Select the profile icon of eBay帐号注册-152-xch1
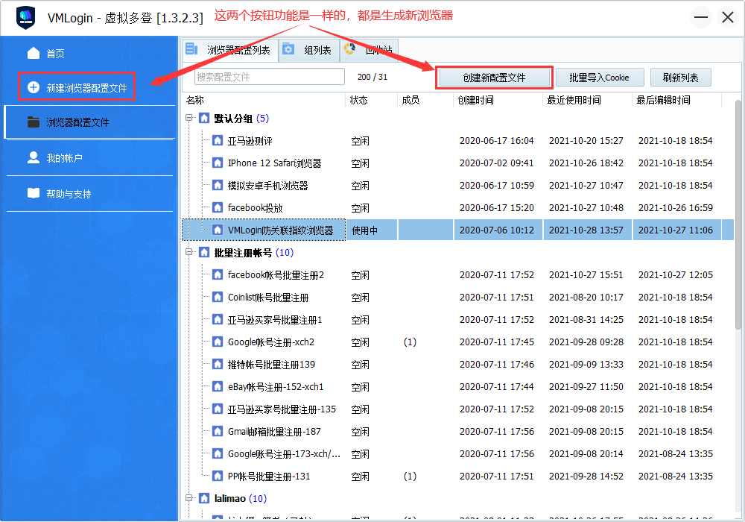Image resolution: width=745 pixels, height=522 pixels. (x=217, y=386)
